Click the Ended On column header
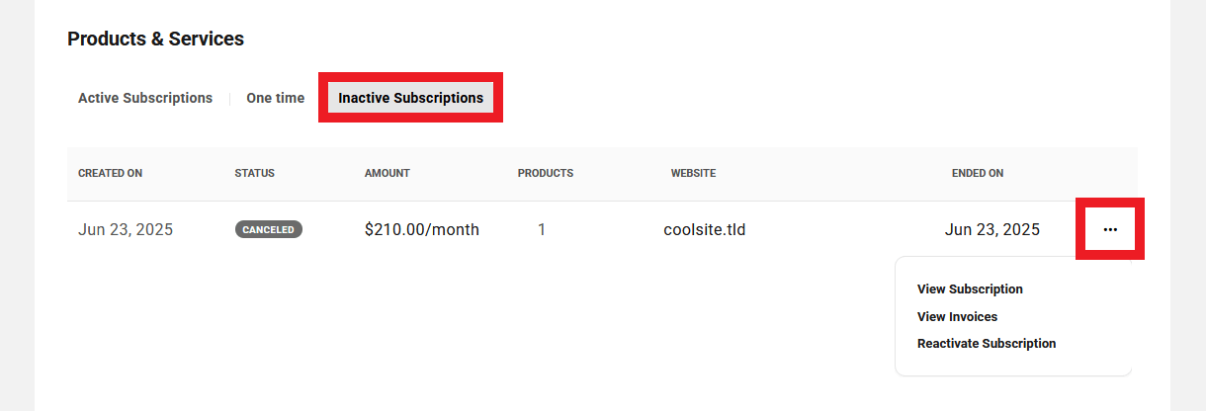 point(977,173)
